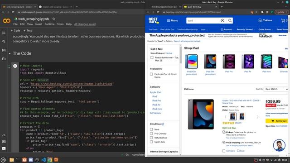Expand the Recently Viewed dropdown

tap(246, 29)
